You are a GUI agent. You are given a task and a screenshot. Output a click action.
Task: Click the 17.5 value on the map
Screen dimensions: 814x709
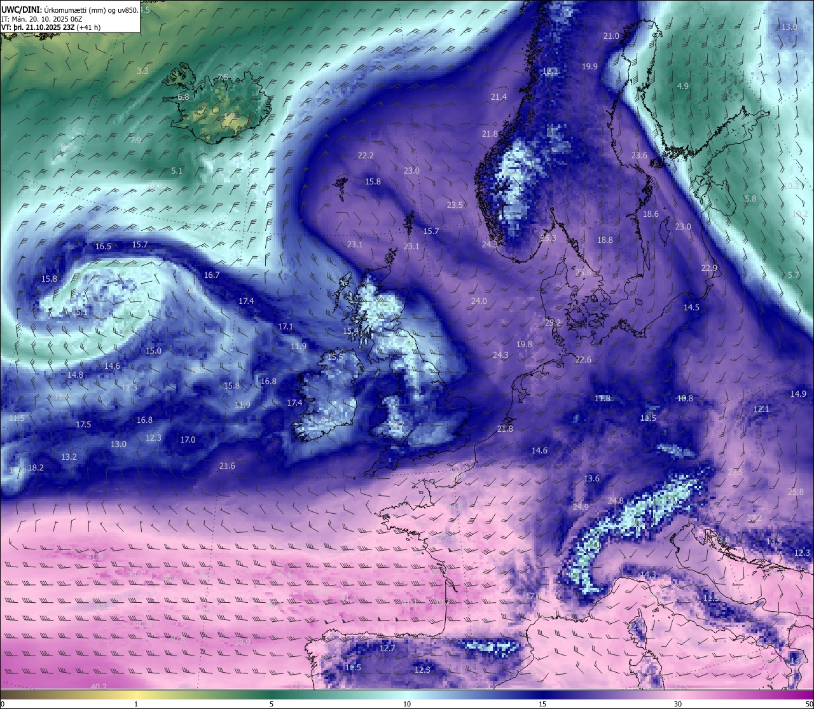[83, 424]
